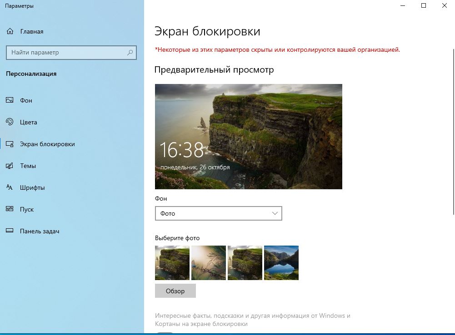
Task: Click the Фон picture icon in sidebar
Action: (x=10, y=100)
